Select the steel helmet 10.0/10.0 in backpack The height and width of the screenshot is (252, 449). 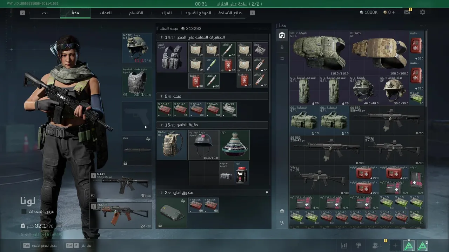(x=203, y=145)
